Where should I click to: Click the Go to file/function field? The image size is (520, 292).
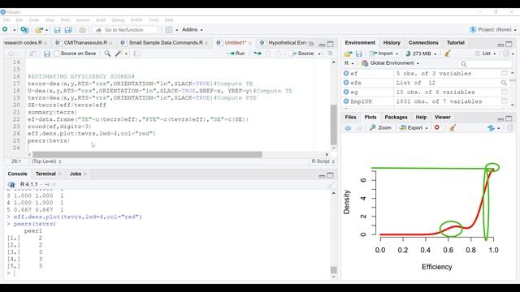click(x=124, y=30)
